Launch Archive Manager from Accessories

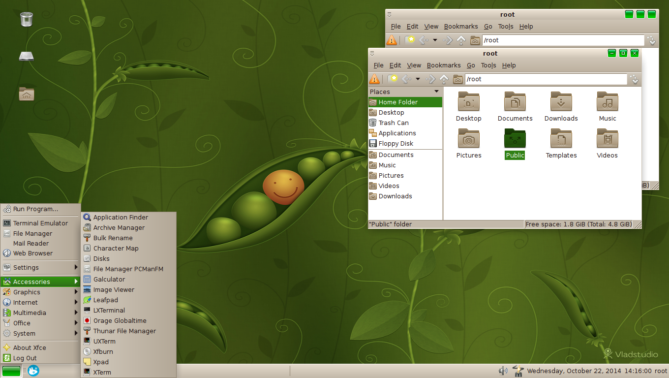128,227
